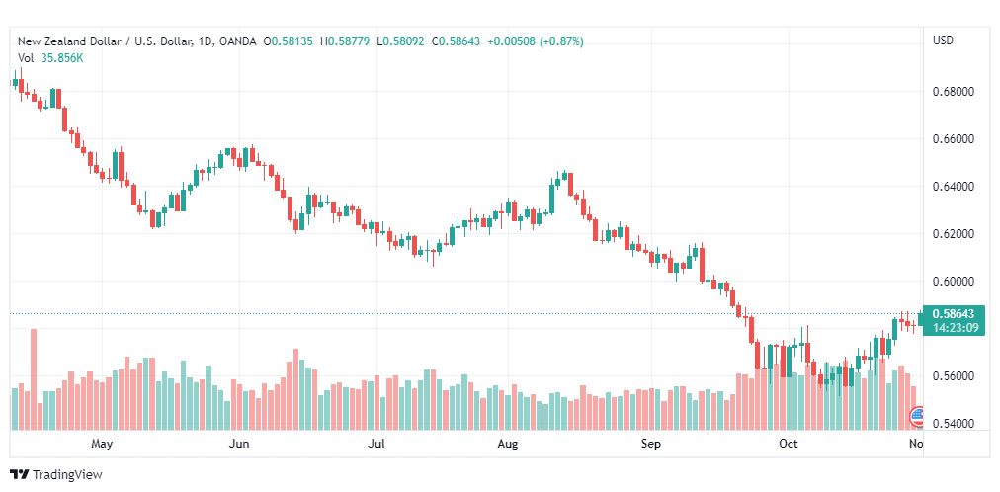The image size is (1000, 492).
Task: Click the 0.54000 price scale label
Action: 953,424
